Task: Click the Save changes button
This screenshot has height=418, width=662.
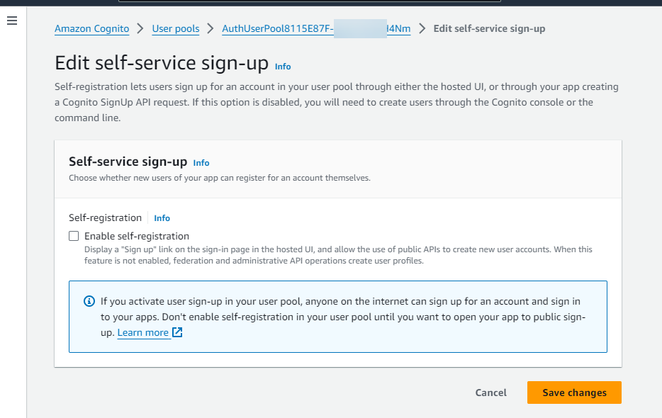Action: tap(574, 392)
